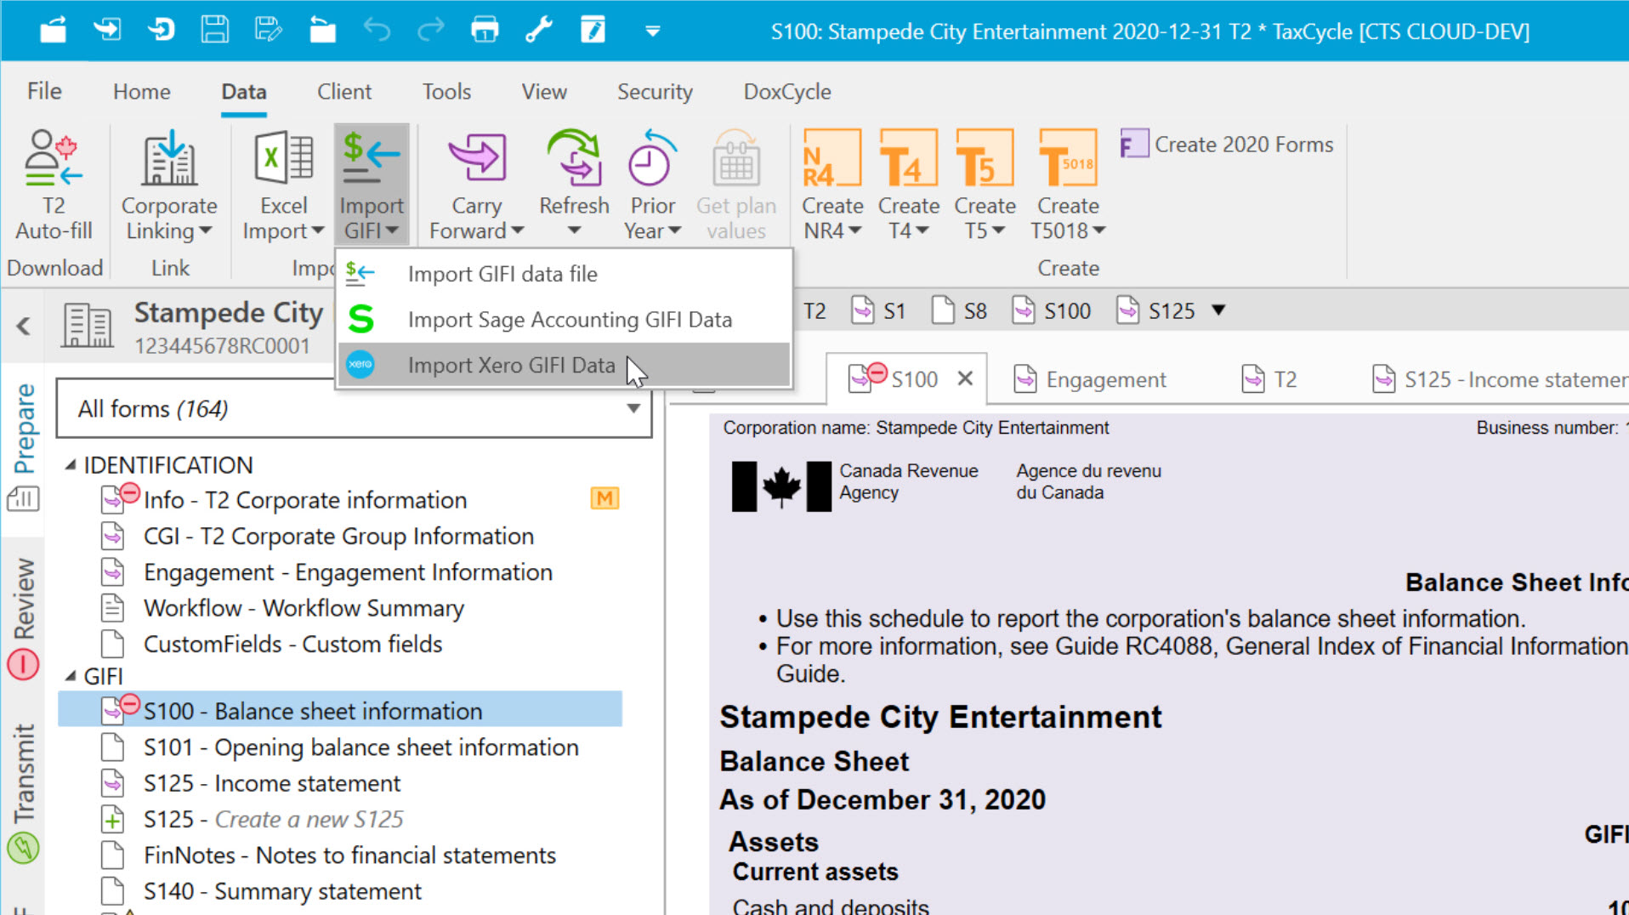The image size is (1629, 915).
Task: Collapse the GIFI tree section
Action: pos(71,676)
